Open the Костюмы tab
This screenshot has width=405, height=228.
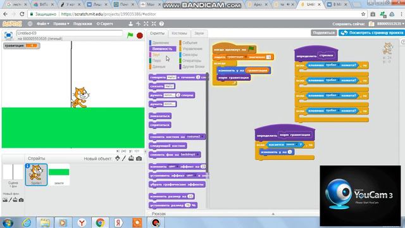coord(179,34)
